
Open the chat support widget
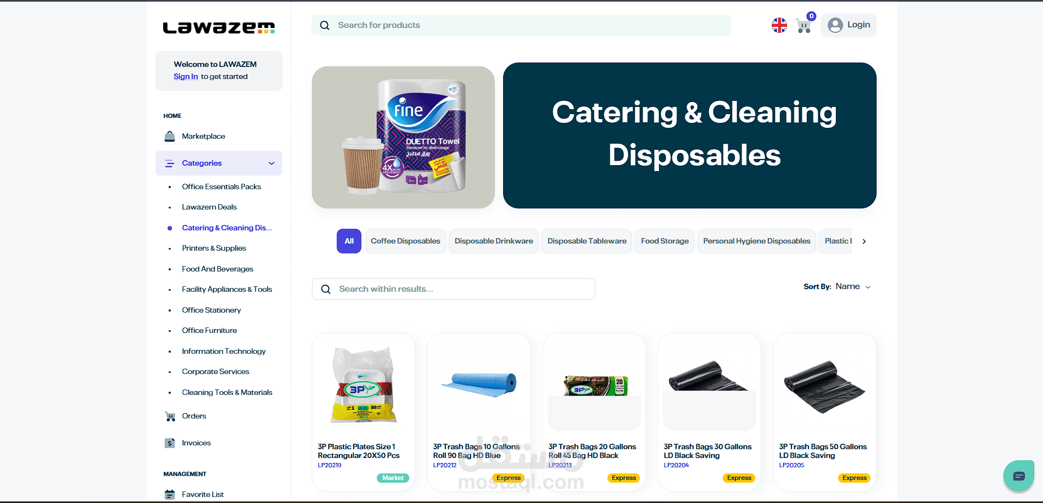(1019, 476)
